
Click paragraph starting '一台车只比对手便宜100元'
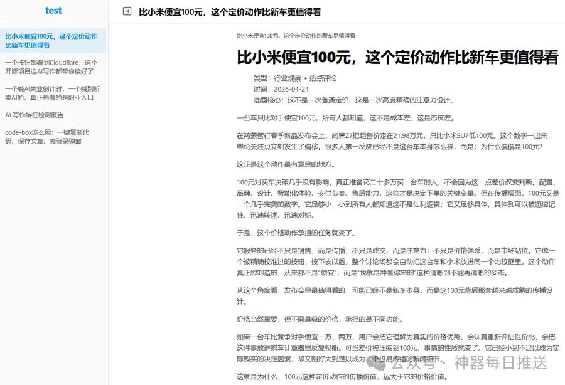point(347,118)
